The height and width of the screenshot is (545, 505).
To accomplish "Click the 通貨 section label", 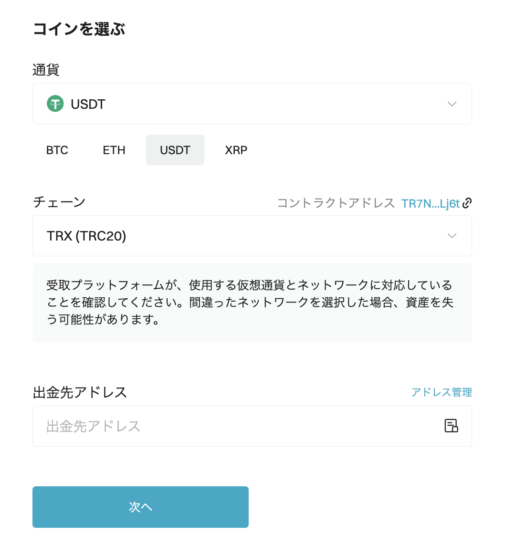I will click(x=46, y=70).
